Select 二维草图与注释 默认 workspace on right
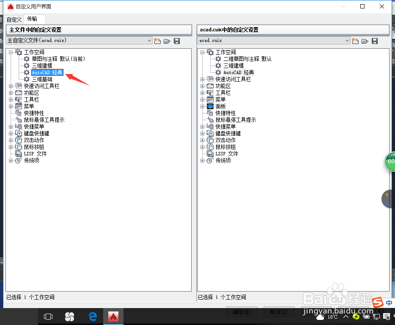The image size is (395, 325). click(x=248, y=59)
